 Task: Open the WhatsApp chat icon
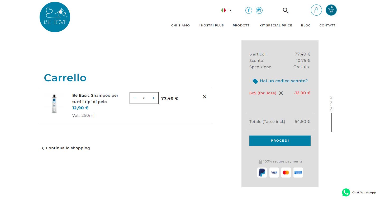click(346, 192)
